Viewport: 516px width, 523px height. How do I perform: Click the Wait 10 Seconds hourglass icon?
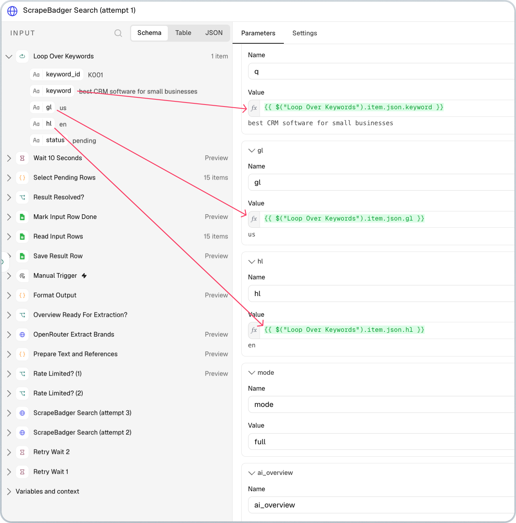click(22, 158)
